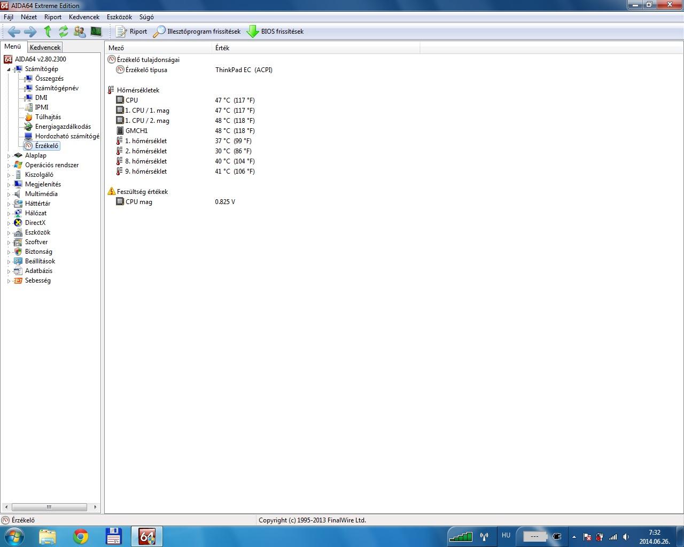Click the Sebesség tree icon
The height and width of the screenshot is (547, 684).
coord(18,280)
